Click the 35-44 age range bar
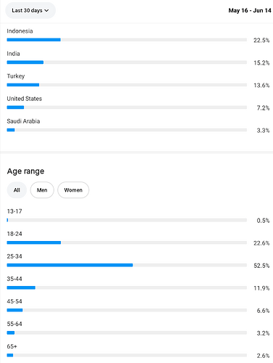 coord(127,287)
